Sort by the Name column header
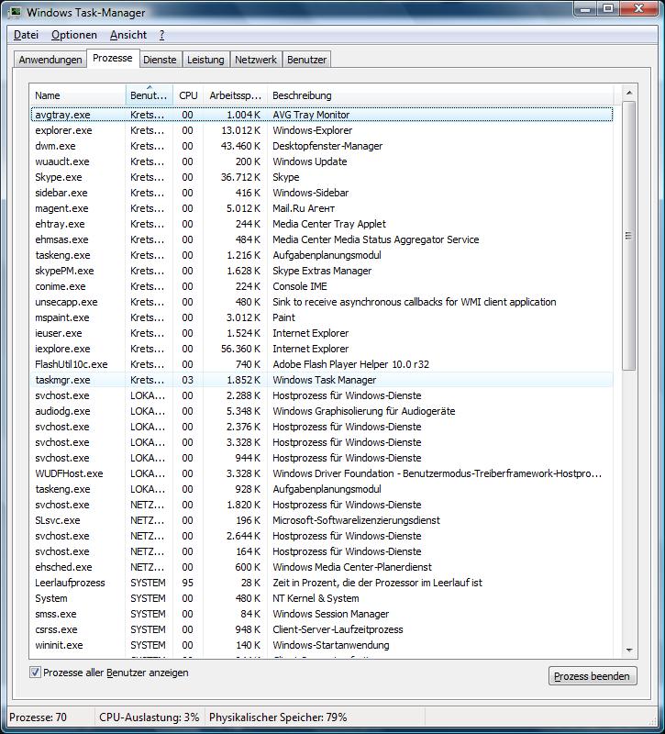665x734 pixels. click(x=78, y=95)
